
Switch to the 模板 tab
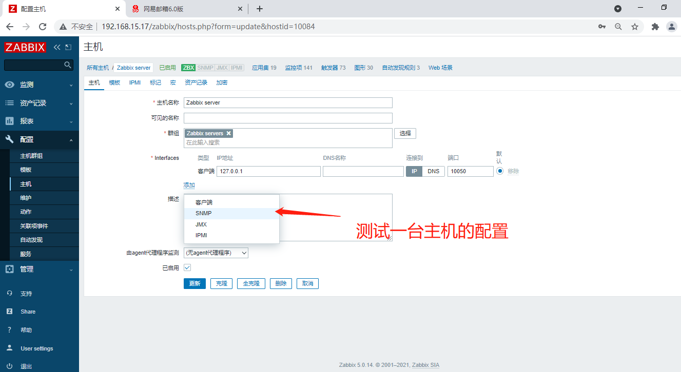click(x=114, y=82)
